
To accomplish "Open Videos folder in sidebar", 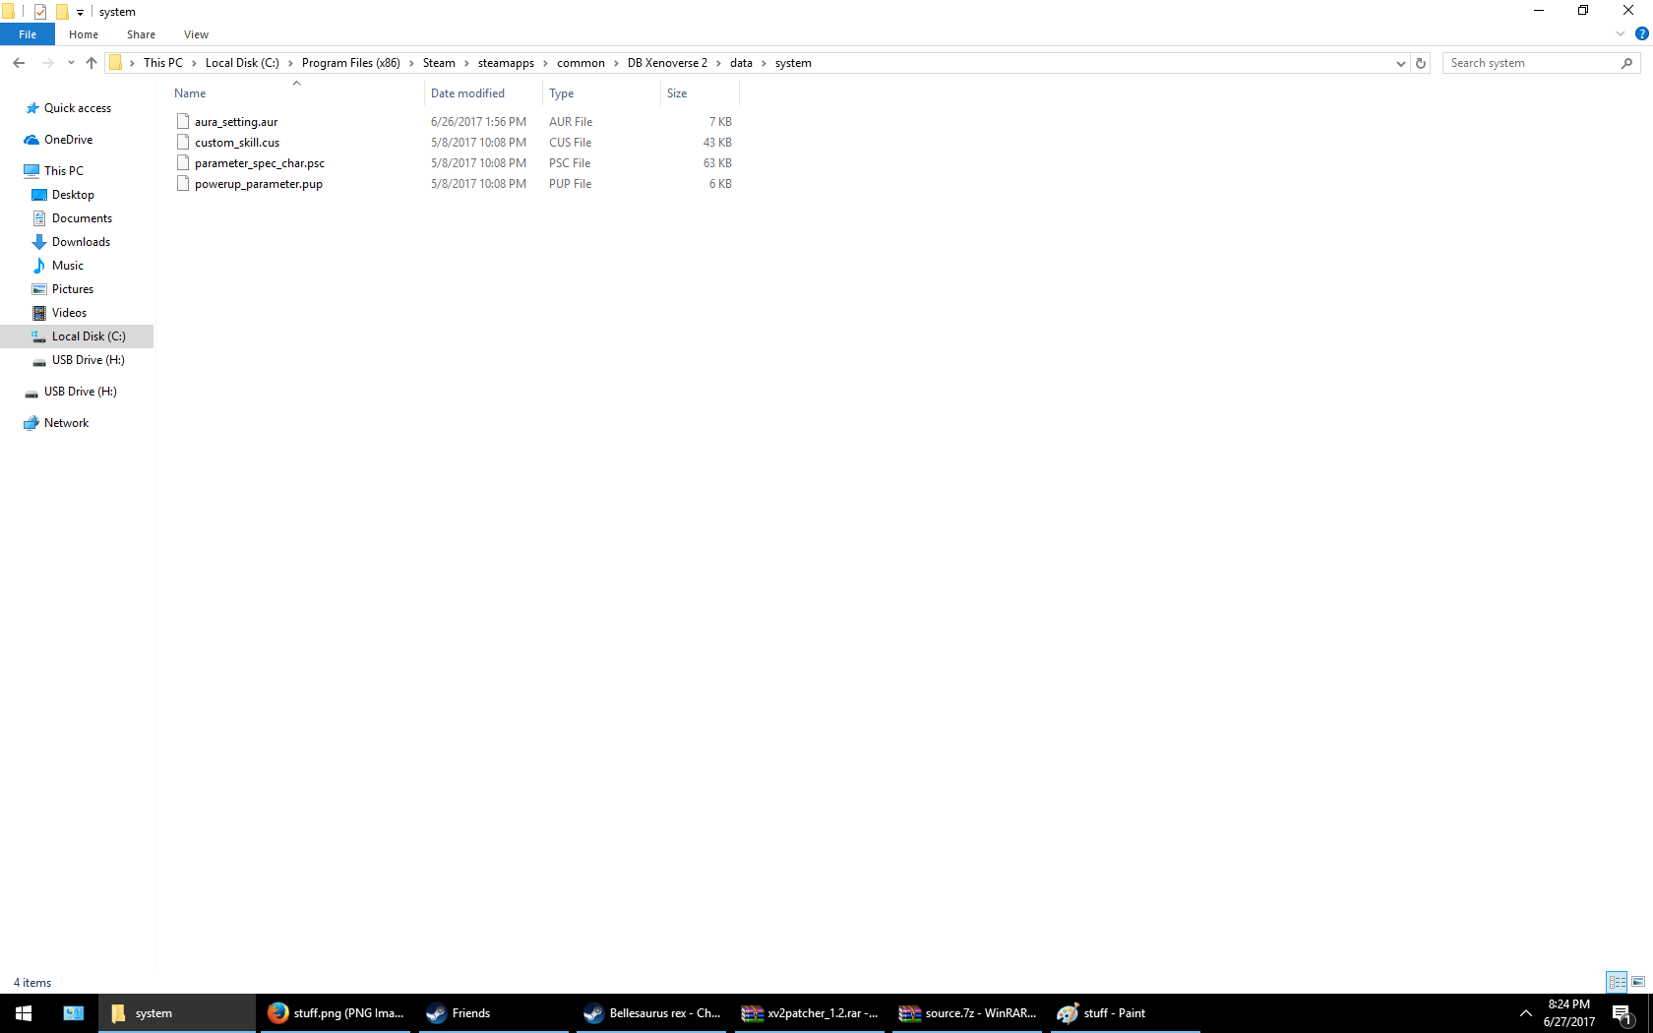I will point(69,313).
